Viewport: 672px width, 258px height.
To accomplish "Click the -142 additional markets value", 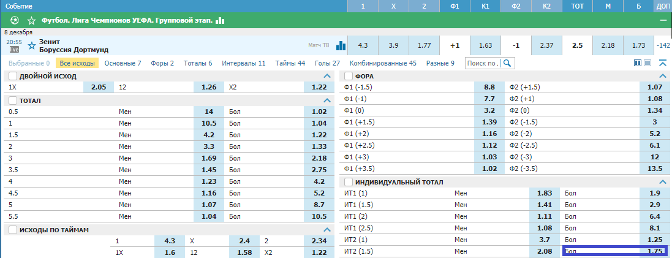I will (663, 45).
